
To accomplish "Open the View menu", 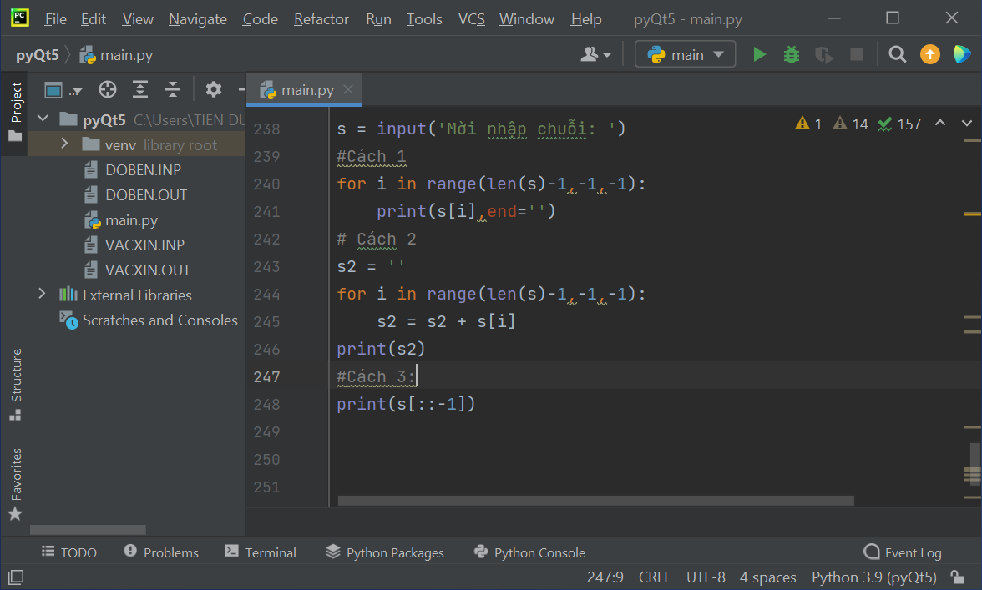I will [x=138, y=19].
